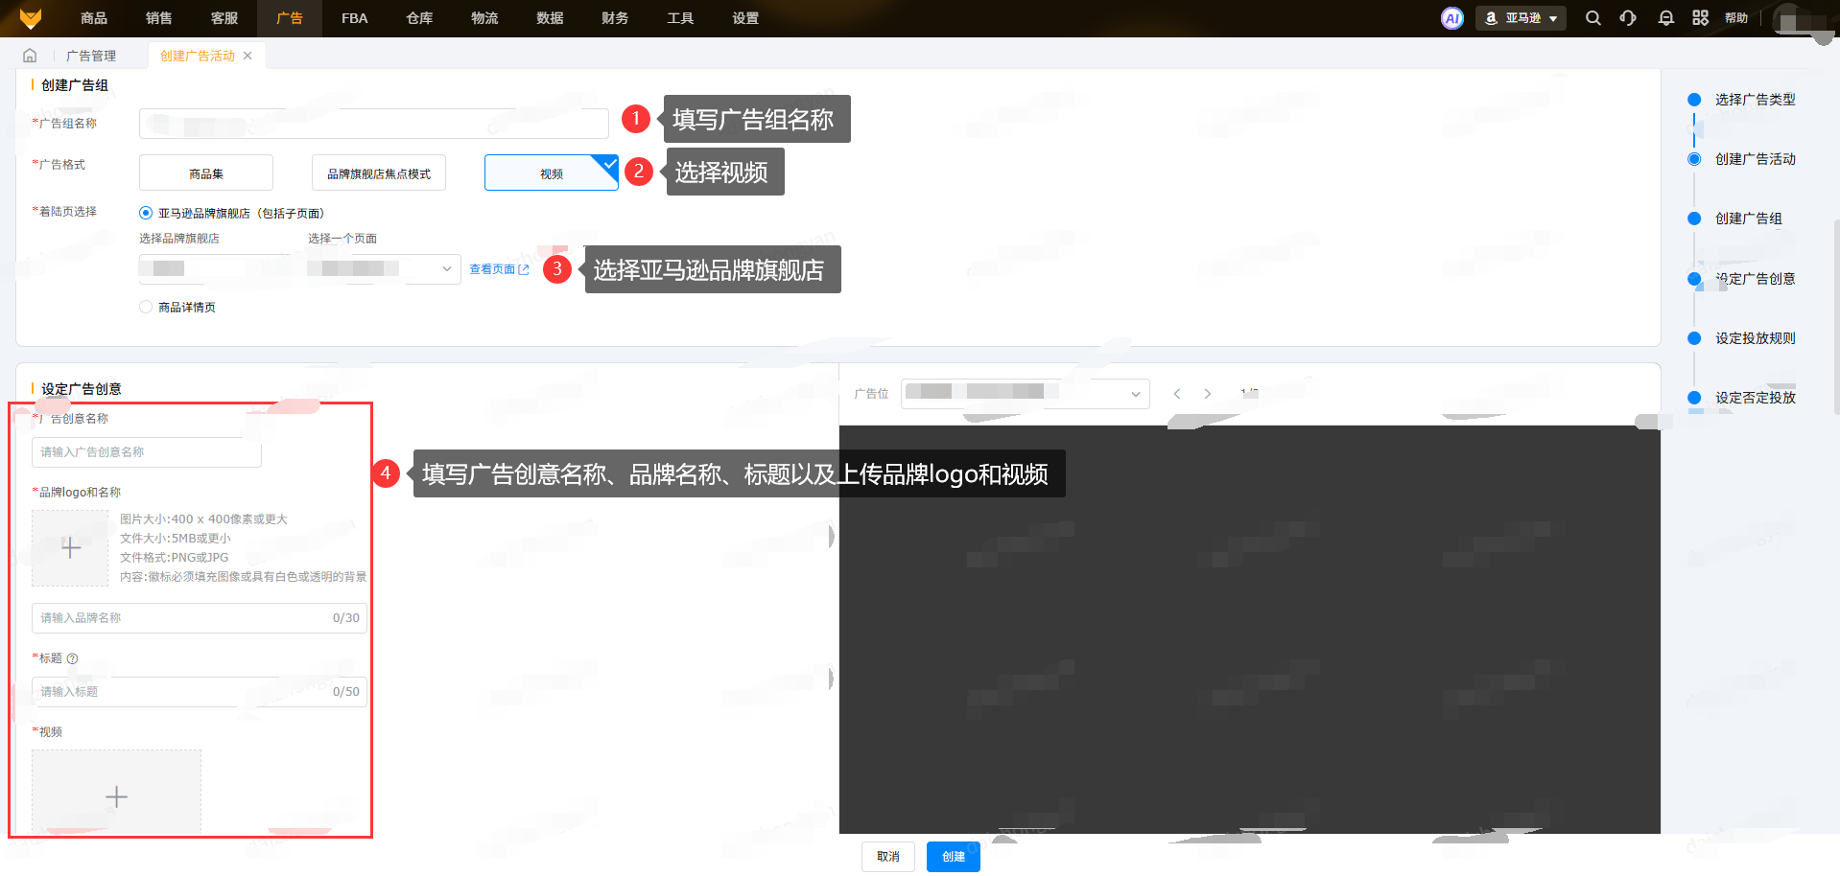This screenshot has width=1840, height=876.
Task: Focus the 请输入品牌名称 field
Action: 200,618
